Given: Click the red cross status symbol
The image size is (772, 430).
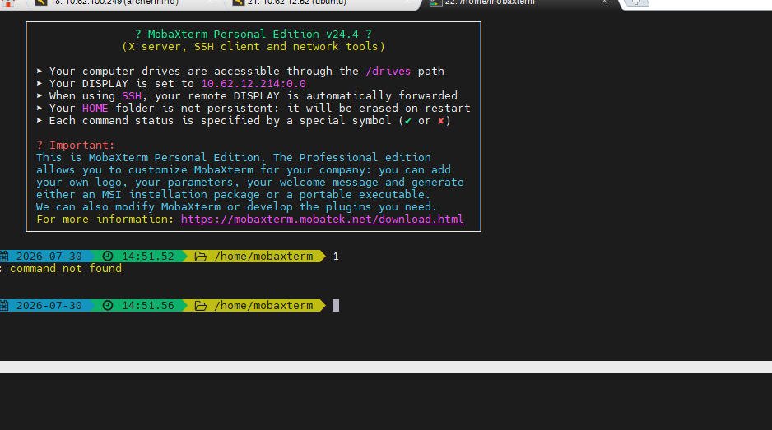Looking at the screenshot, I should click(x=440, y=121).
